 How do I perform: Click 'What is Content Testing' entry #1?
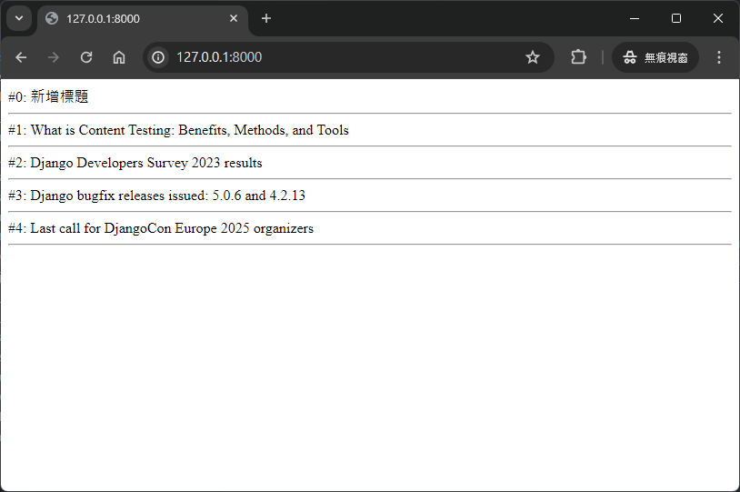tap(178, 130)
